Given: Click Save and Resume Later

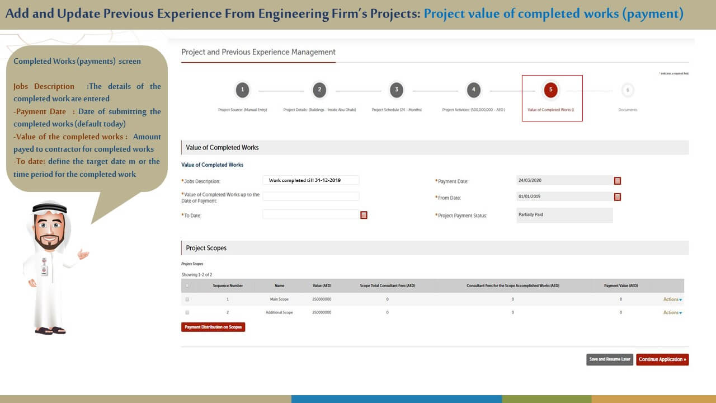Looking at the screenshot, I should tap(610, 359).
